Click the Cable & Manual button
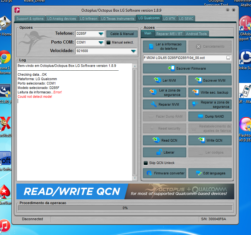 122,34
